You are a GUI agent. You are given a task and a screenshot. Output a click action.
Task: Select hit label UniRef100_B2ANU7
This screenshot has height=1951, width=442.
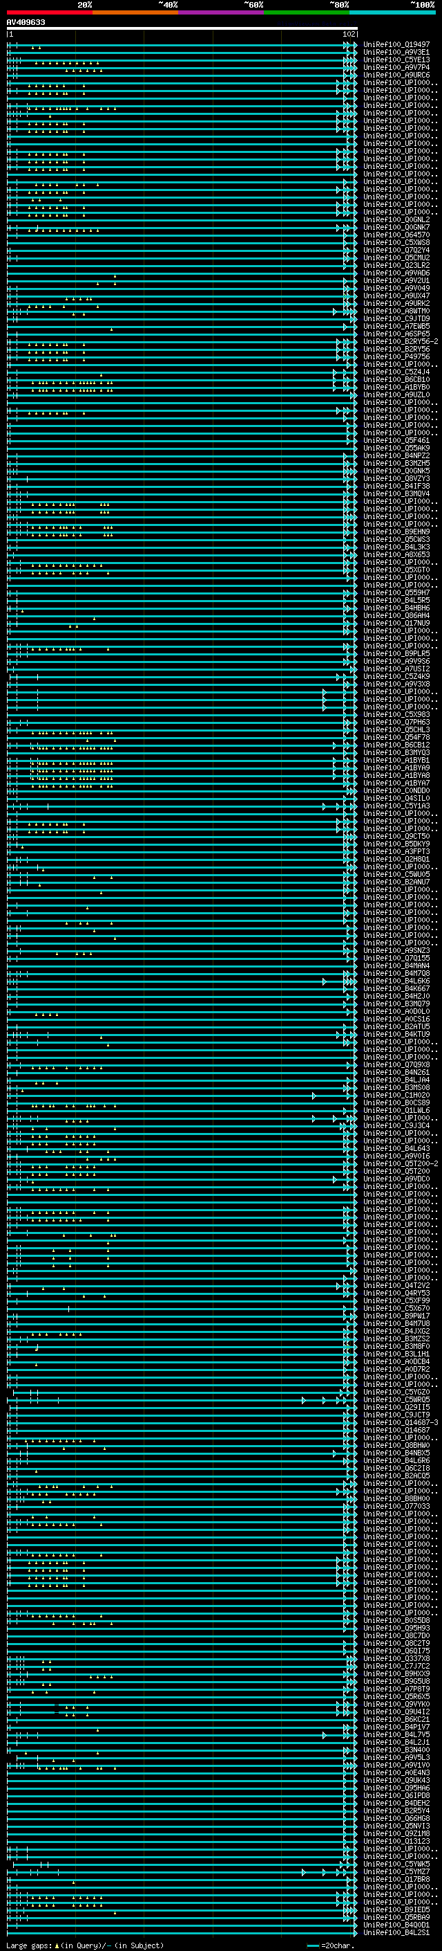coord(396,882)
